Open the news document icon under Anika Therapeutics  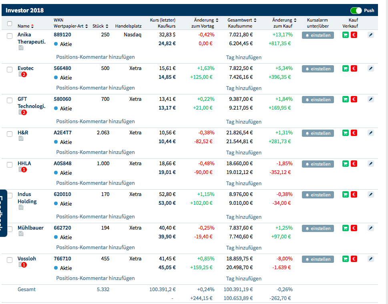click(21, 48)
